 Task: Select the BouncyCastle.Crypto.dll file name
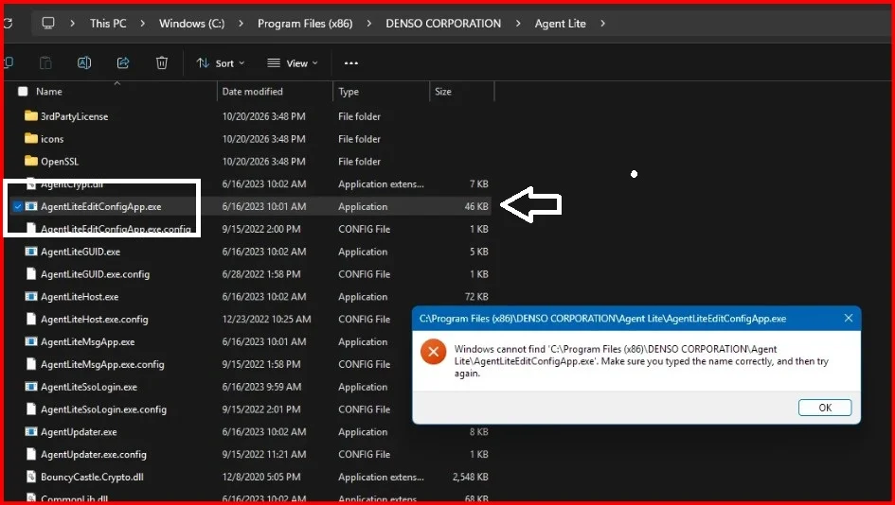pyautogui.click(x=92, y=477)
